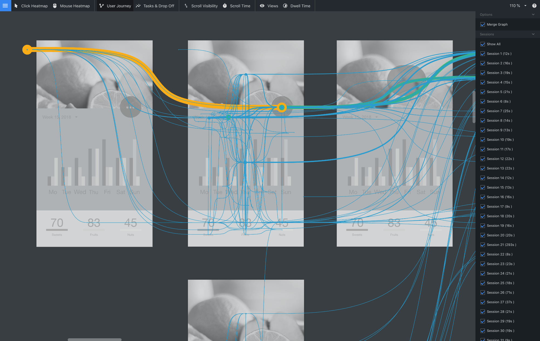Switch to the User Journey tab
The width and height of the screenshot is (540, 341).
click(x=115, y=6)
